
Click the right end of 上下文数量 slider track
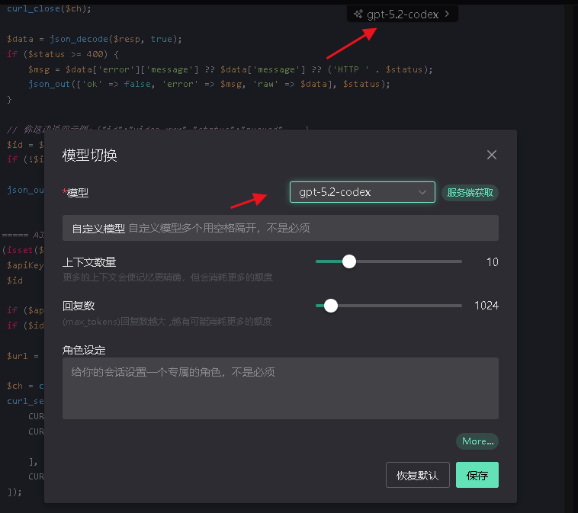459,261
